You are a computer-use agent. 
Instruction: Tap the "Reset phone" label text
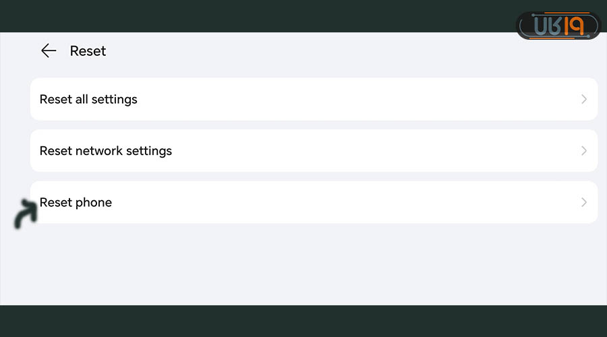tap(76, 202)
